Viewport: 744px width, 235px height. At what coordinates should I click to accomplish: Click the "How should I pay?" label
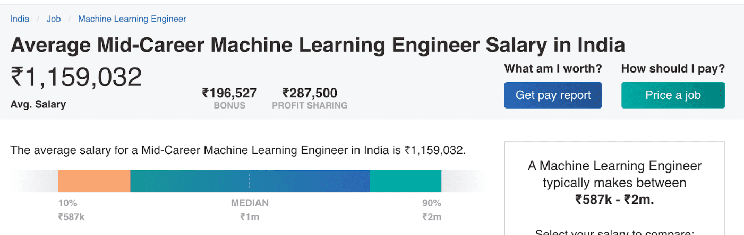(673, 68)
